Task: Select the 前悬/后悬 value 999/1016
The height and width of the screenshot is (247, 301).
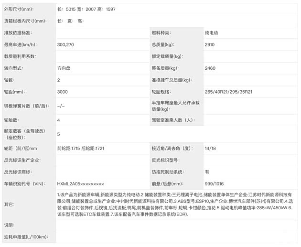Action: [214, 184]
